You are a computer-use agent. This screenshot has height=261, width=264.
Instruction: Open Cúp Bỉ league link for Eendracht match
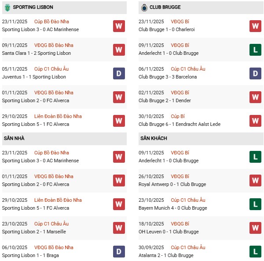pos(177,116)
